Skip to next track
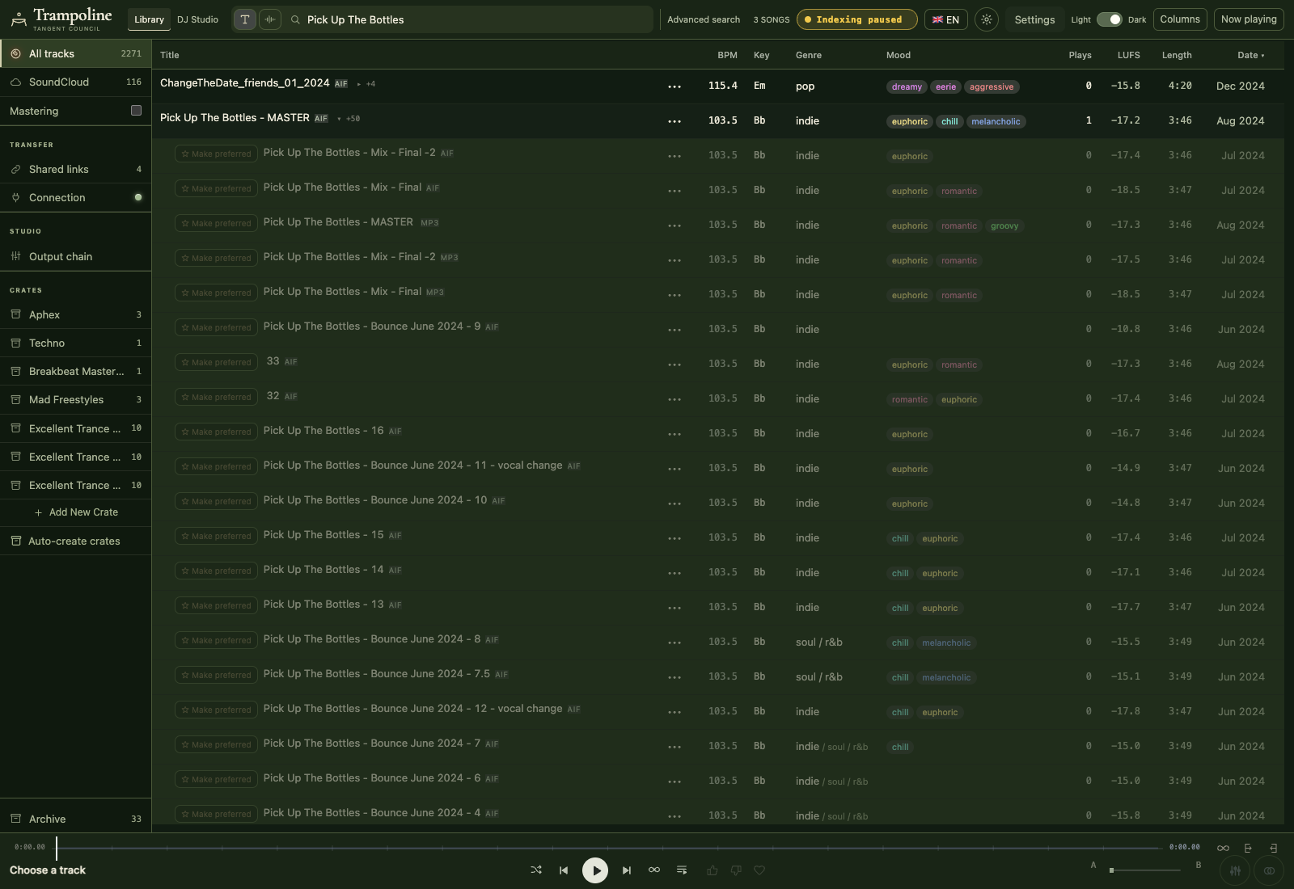This screenshot has width=1294, height=889. click(x=627, y=870)
